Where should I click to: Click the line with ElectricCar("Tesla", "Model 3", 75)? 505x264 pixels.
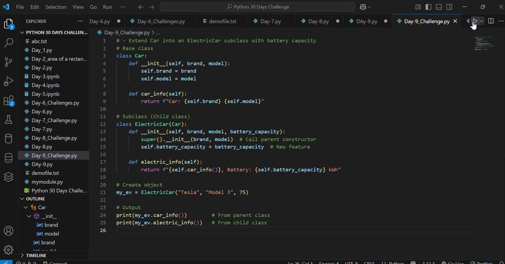click(x=183, y=193)
